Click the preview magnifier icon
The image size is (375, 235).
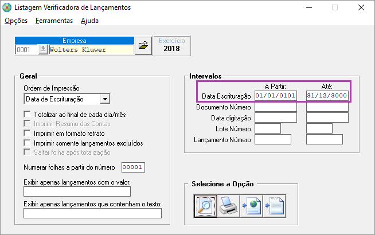[205, 206]
